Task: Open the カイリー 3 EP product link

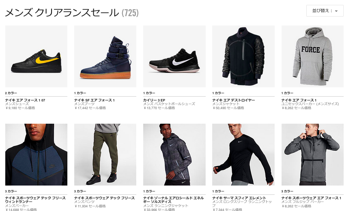Action: (x=154, y=100)
